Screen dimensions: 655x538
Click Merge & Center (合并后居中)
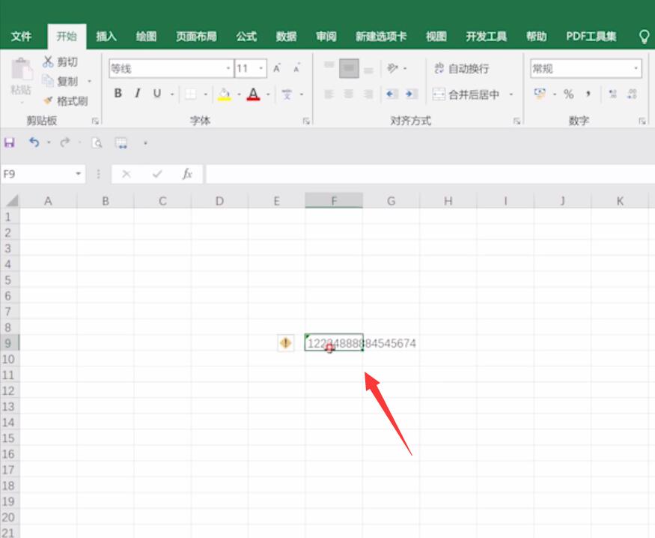point(466,94)
